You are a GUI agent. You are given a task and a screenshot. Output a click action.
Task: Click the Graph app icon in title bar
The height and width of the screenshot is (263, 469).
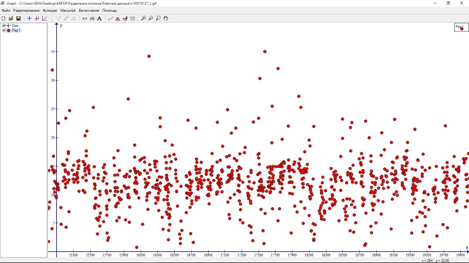3,4
